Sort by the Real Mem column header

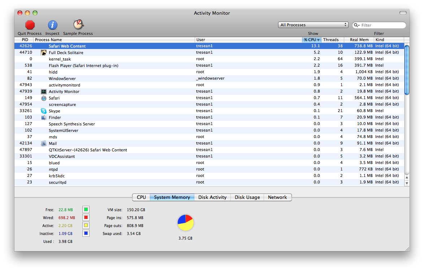(359, 40)
